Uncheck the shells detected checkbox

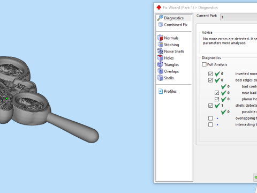[x=210, y=106]
